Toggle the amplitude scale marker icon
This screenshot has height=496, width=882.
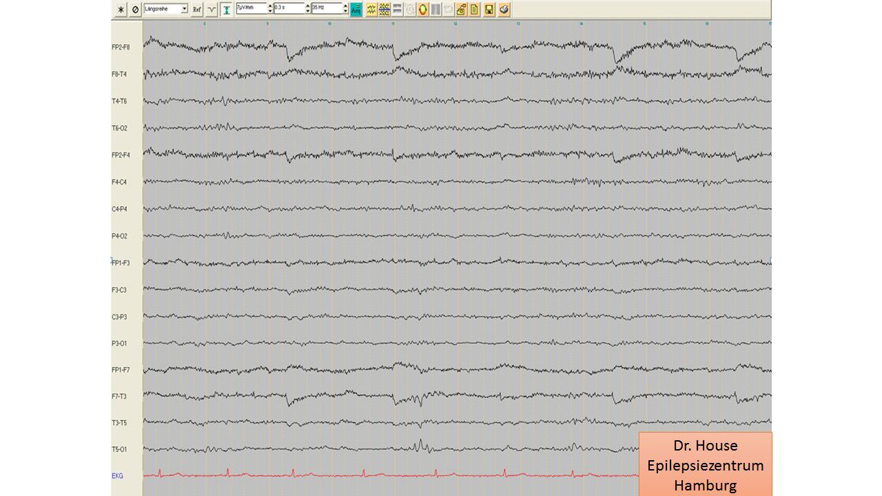click(225, 9)
